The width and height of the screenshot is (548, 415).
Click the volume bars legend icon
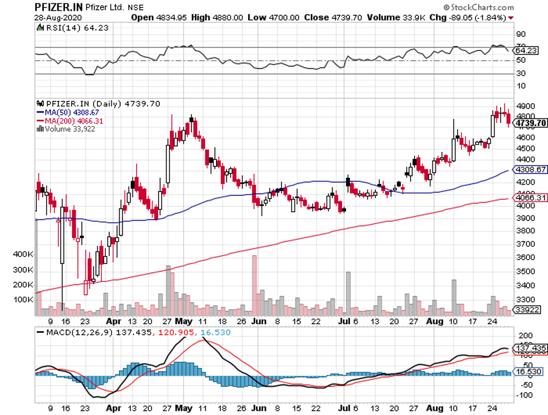40,129
